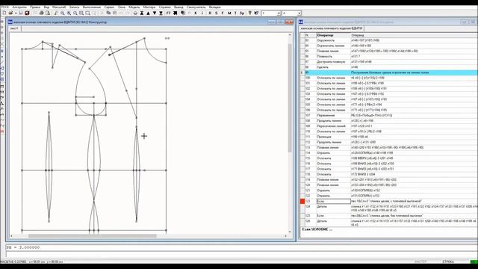Select the row 111 Проекция operator
Screen dimensions: 478x269
click(x=324, y=137)
